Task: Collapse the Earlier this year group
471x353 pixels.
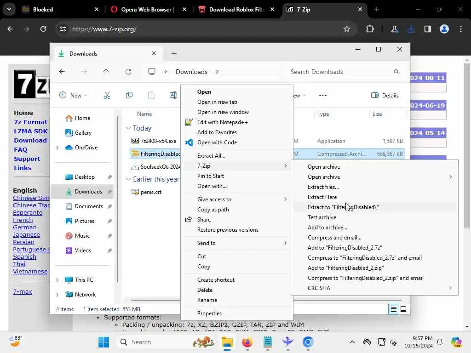Action: point(129,179)
